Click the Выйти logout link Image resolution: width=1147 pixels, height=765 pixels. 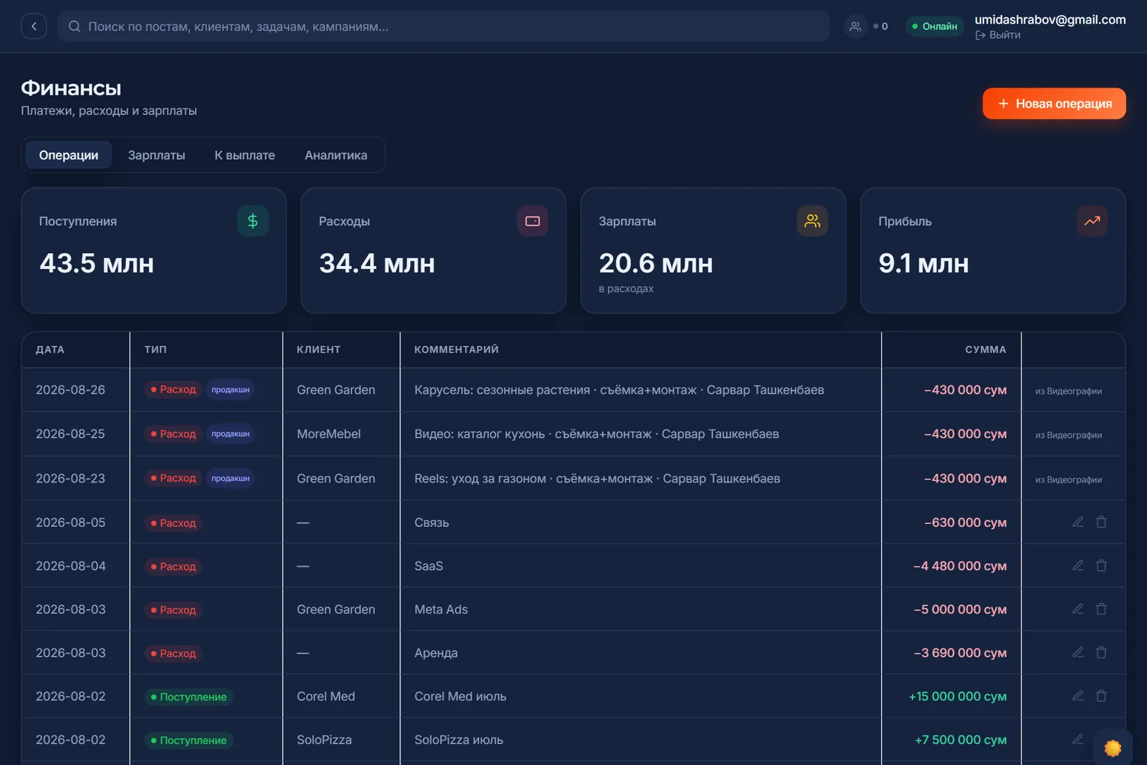click(x=998, y=35)
